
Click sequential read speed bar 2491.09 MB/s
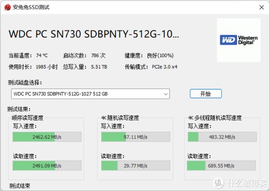click(x=47, y=165)
